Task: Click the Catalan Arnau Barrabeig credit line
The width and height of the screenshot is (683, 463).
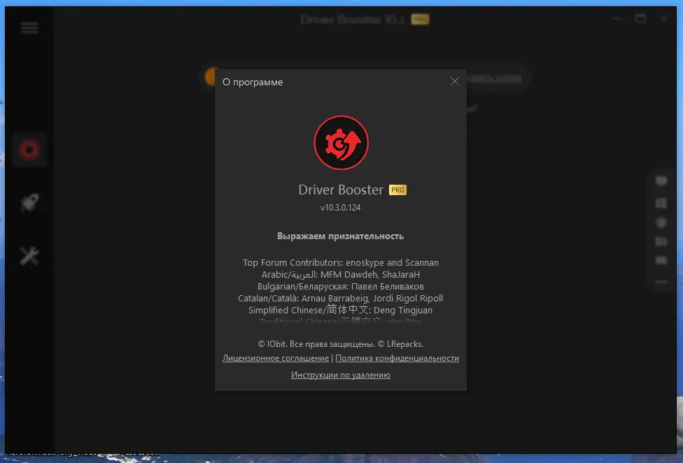Action: (341, 298)
